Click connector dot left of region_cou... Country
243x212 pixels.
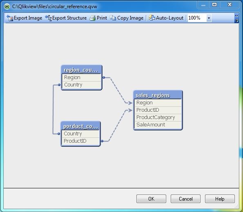point(59,85)
